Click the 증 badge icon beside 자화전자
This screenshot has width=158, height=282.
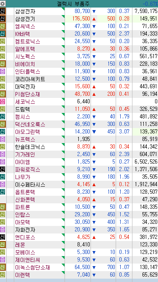pos(3,229)
